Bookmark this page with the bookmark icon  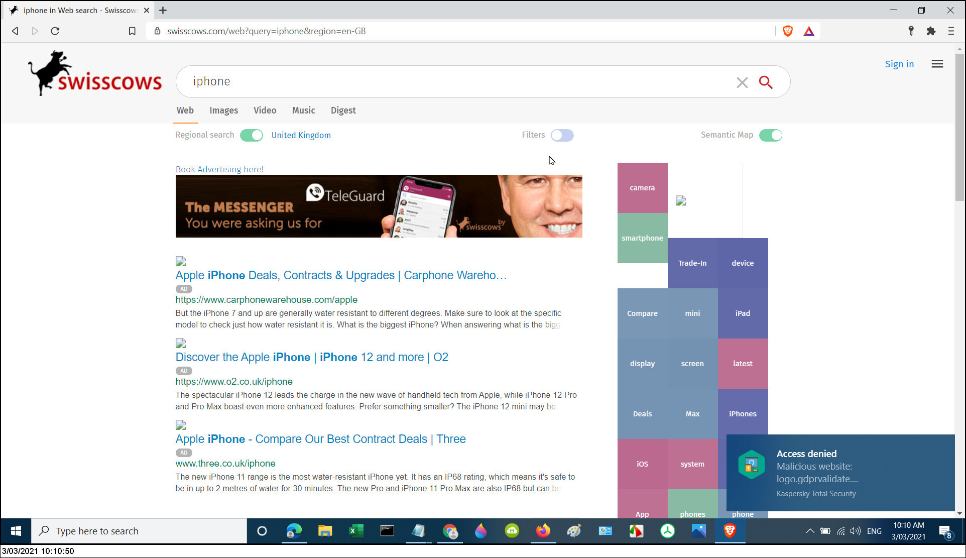point(132,31)
